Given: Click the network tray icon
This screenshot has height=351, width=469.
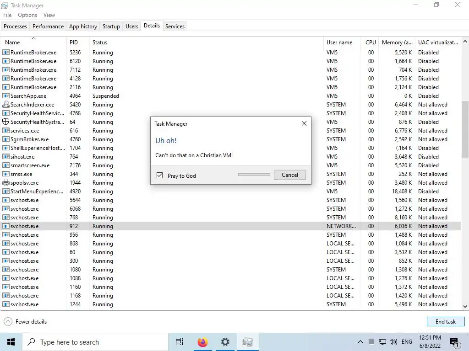Looking at the screenshot, I should [382, 342].
